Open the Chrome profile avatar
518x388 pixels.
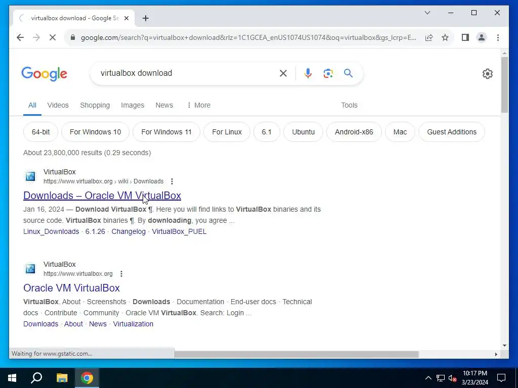coord(482,37)
